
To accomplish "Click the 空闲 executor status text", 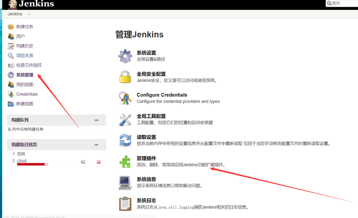I will [21, 154].
